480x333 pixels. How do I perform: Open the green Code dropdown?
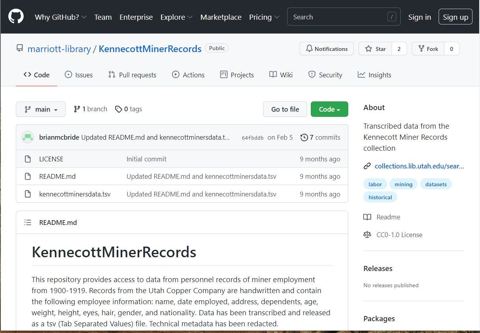(329, 109)
